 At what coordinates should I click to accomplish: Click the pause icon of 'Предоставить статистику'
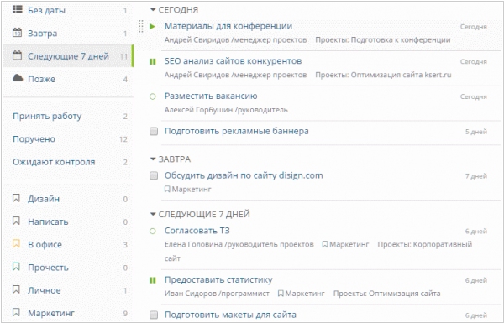coord(153,280)
